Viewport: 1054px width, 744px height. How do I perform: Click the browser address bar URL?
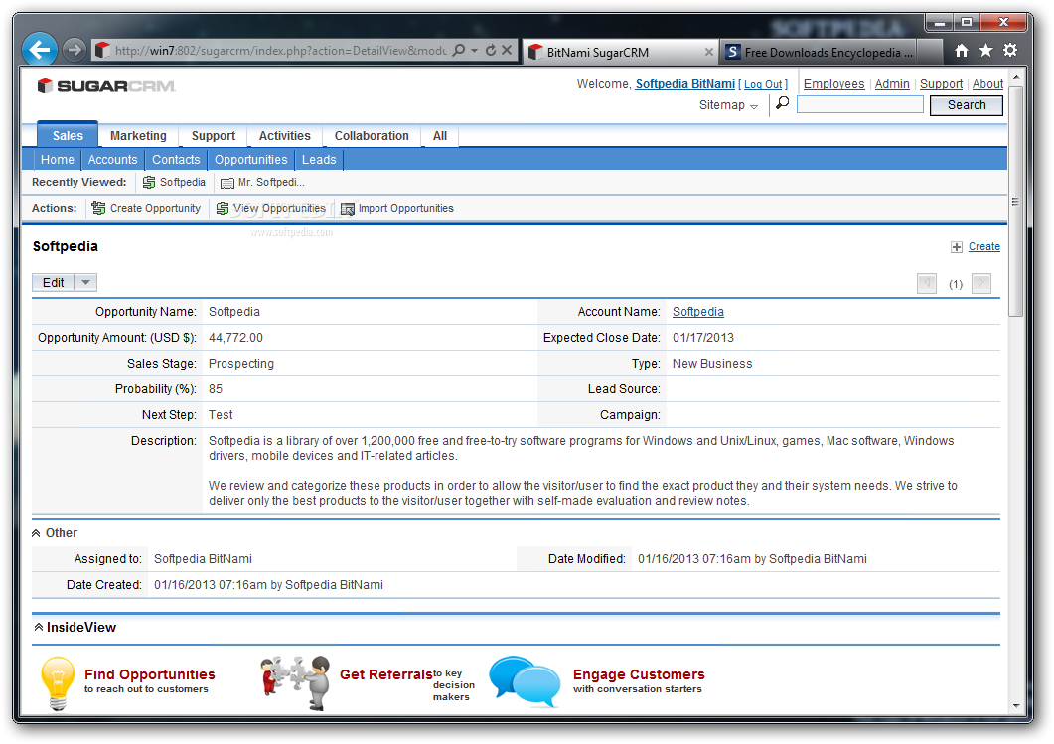(280, 51)
